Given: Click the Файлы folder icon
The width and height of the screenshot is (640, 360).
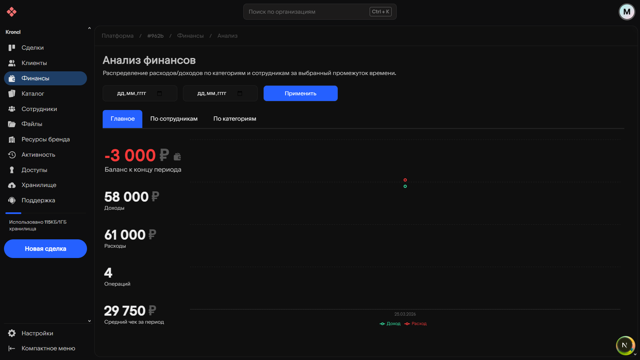Looking at the screenshot, I should click(12, 124).
